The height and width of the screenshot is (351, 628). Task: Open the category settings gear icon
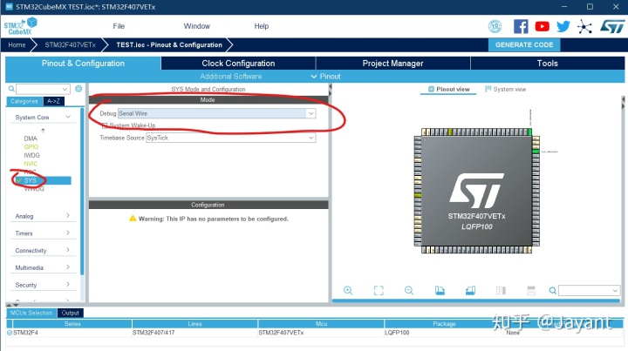click(78, 89)
